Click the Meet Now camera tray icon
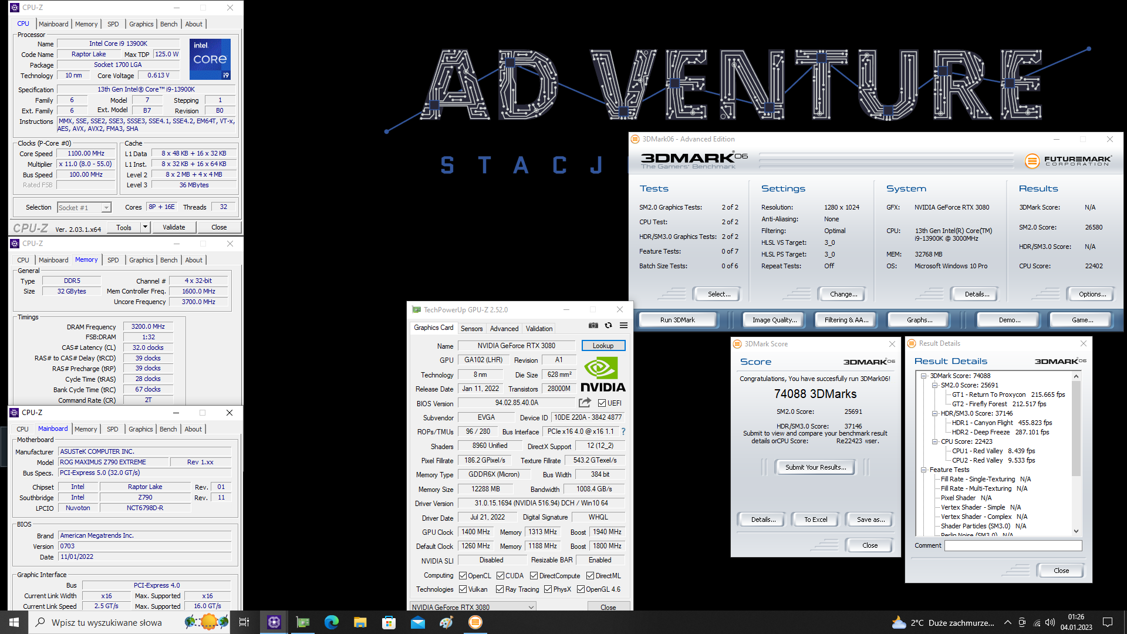This screenshot has height=634, width=1127. click(1022, 622)
